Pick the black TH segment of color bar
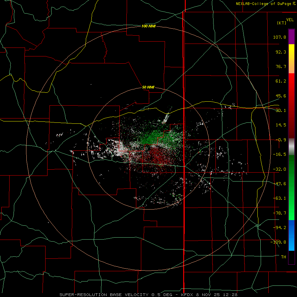Image resolution: width=297 pixels, height=297 pixels. (291, 257)
